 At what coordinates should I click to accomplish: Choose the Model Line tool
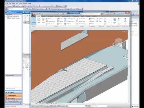pos(81,21)
